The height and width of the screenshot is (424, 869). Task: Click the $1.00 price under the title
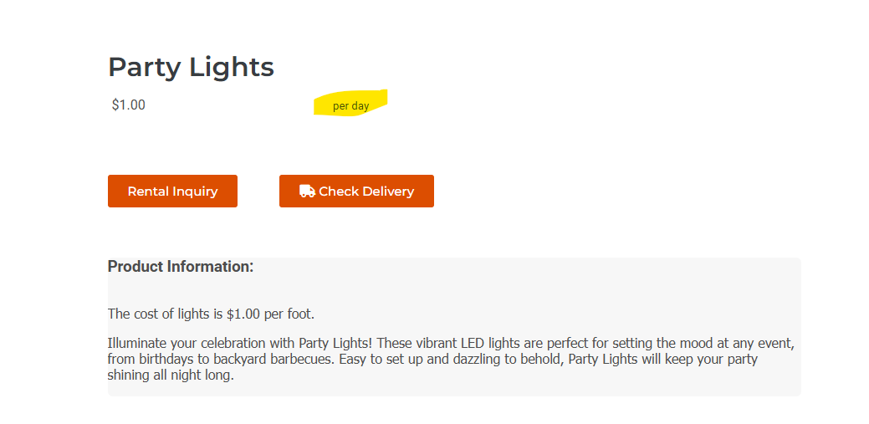129,105
